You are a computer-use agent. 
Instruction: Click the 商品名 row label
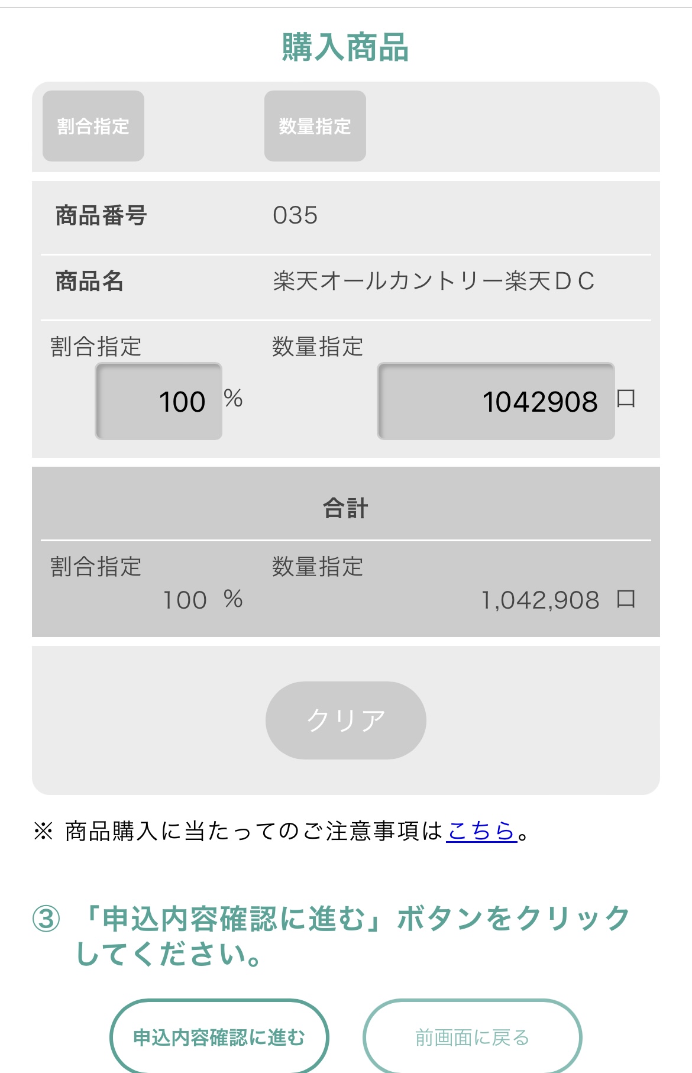point(89,281)
